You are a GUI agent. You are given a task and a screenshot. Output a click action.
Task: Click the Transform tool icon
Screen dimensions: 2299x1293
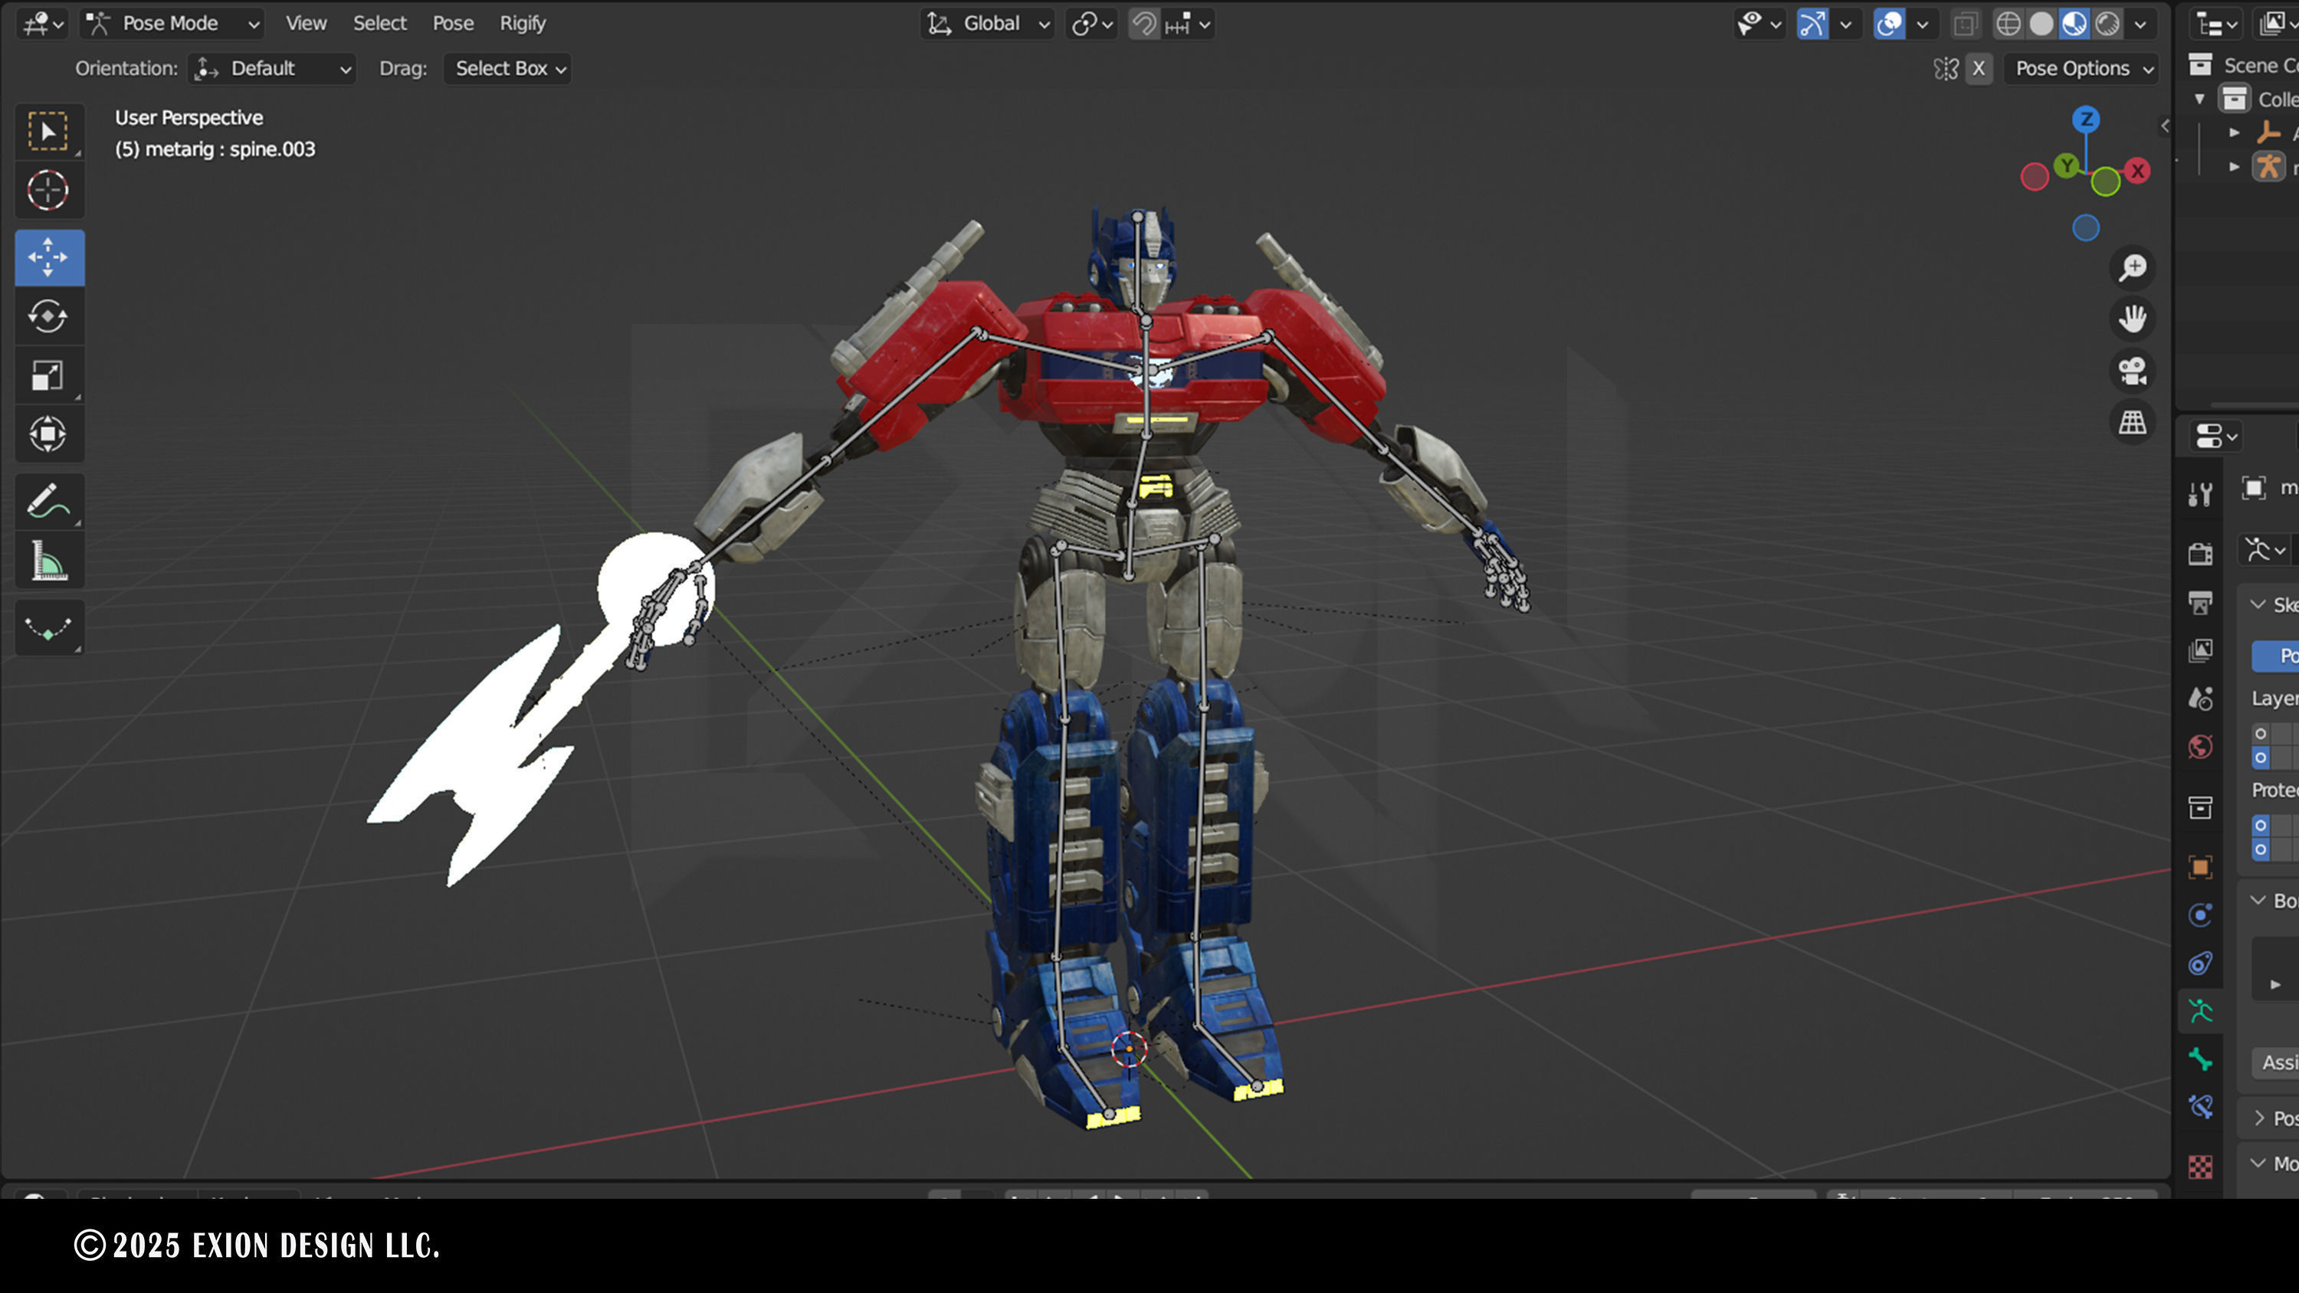48,434
